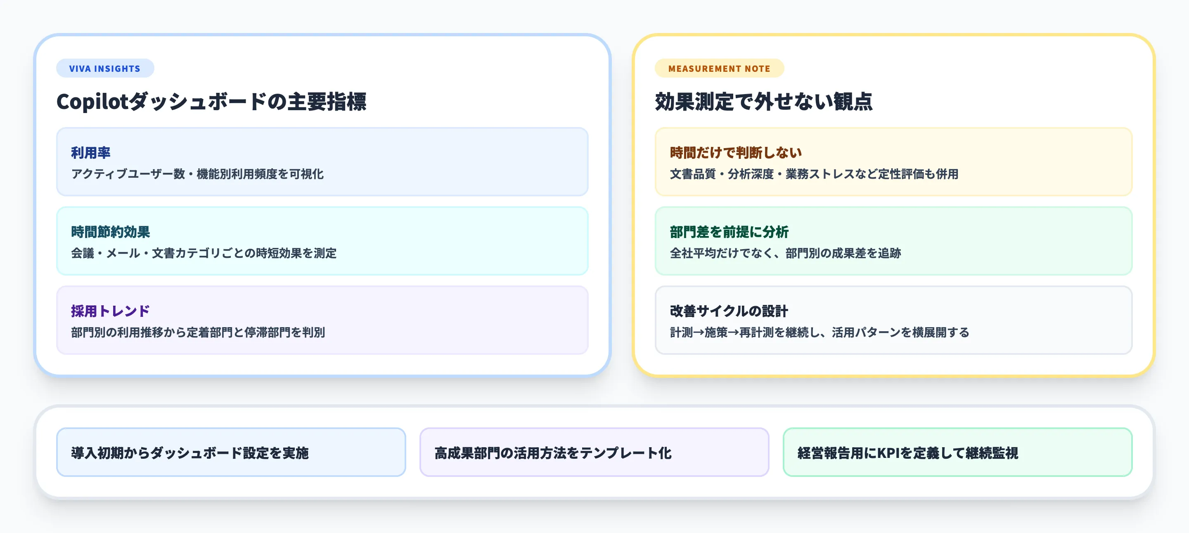Click the text アクティブユーザー数・機能別利用頻度を可視化

pyautogui.click(x=199, y=175)
